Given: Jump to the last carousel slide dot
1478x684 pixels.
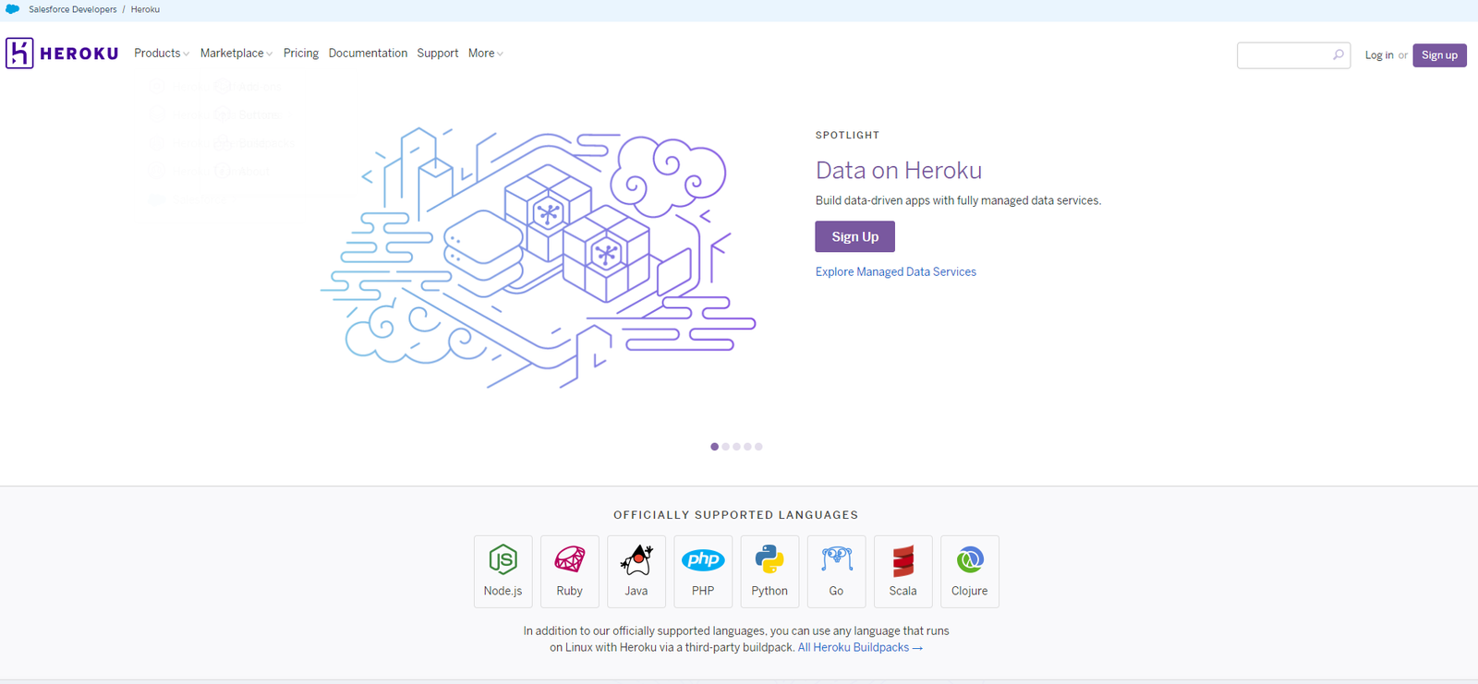Looking at the screenshot, I should [x=758, y=447].
